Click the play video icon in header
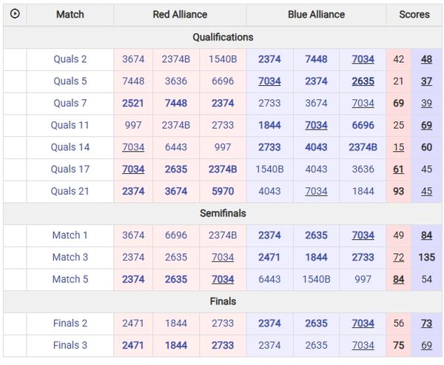 click(15, 14)
